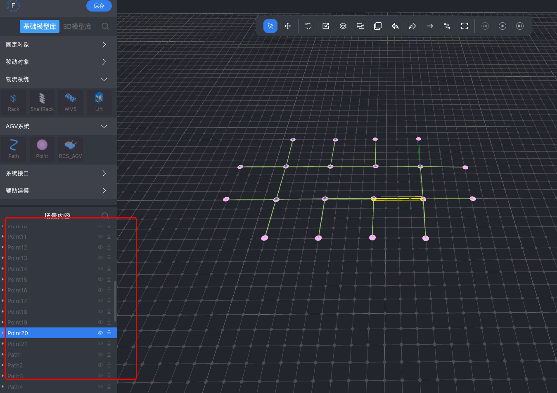Screen dimensions: 557x393
Task: Click the undo arrow icon
Action: pos(395,26)
